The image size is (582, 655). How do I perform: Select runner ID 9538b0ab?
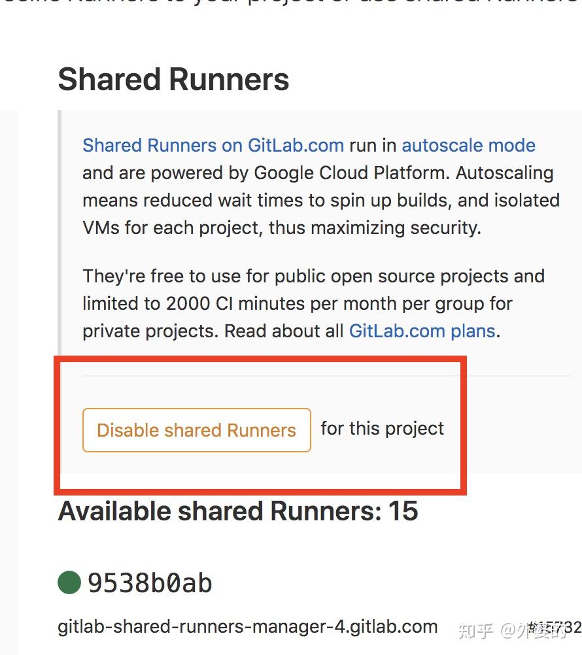150,583
